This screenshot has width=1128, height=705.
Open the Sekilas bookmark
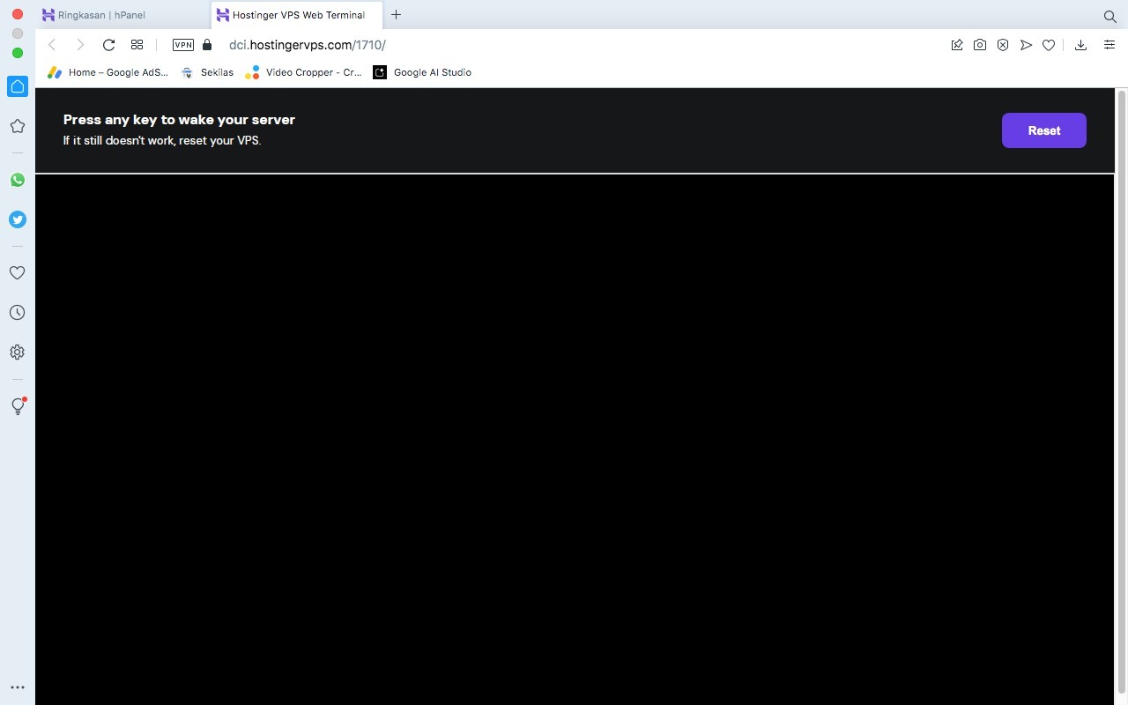tap(207, 72)
